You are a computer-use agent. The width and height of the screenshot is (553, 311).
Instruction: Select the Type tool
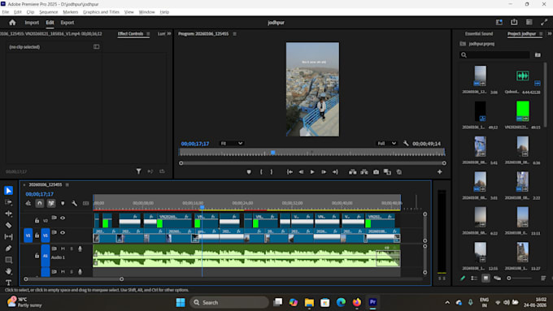8,283
